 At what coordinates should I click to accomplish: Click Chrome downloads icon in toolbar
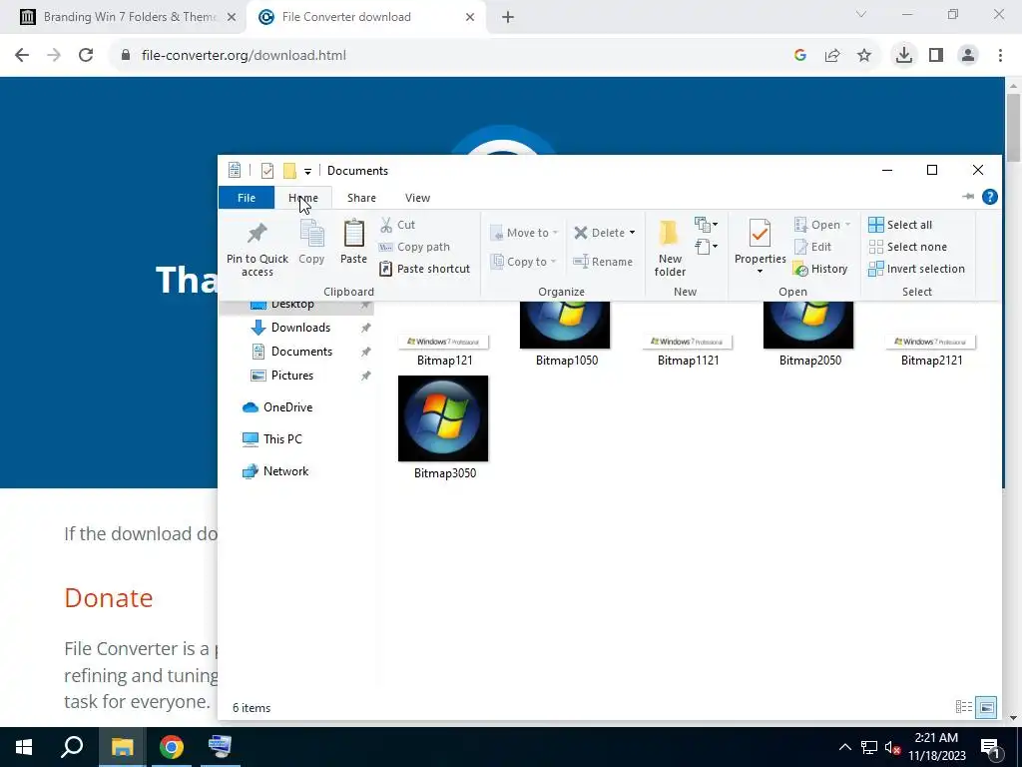(x=903, y=56)
